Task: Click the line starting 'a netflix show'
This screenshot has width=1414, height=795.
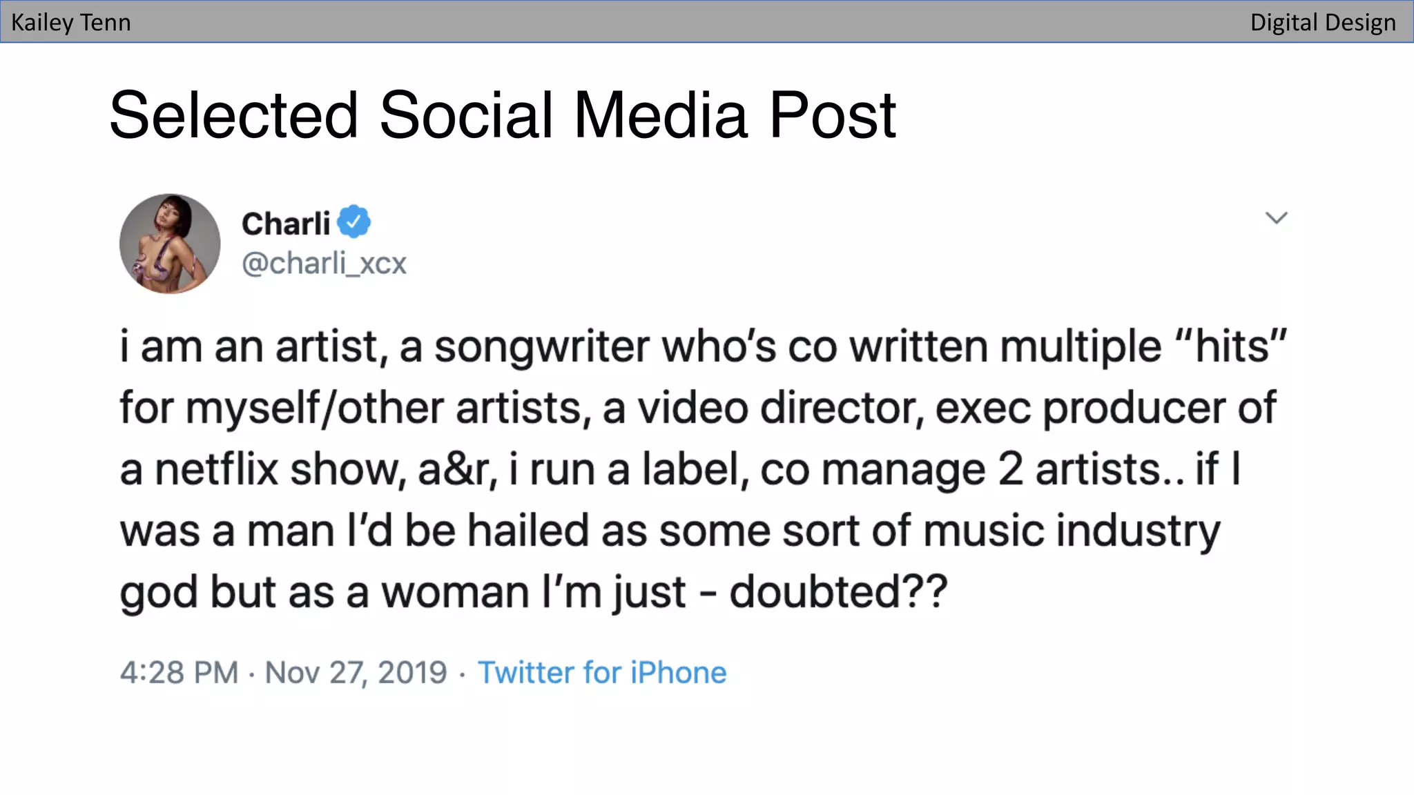Action: pos(680,469)
